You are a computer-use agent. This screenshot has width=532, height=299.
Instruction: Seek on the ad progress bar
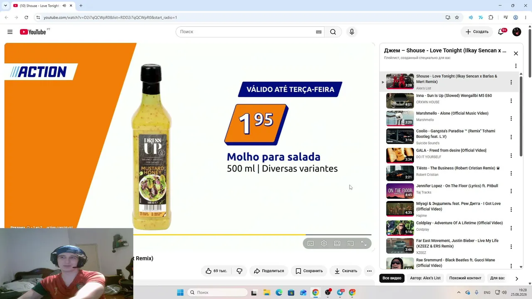[252, 235]
